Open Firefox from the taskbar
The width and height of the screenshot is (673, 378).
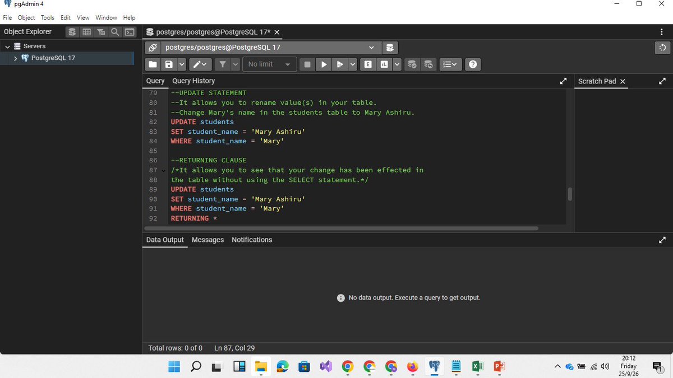412,367
